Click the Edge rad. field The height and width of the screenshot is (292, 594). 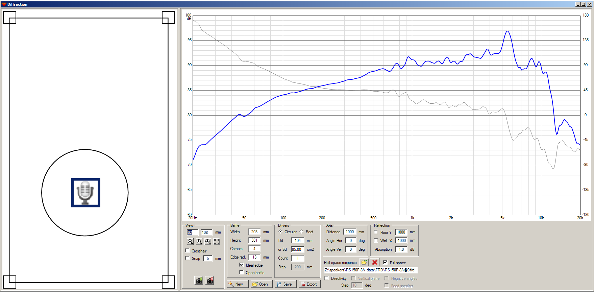(254, 257)
